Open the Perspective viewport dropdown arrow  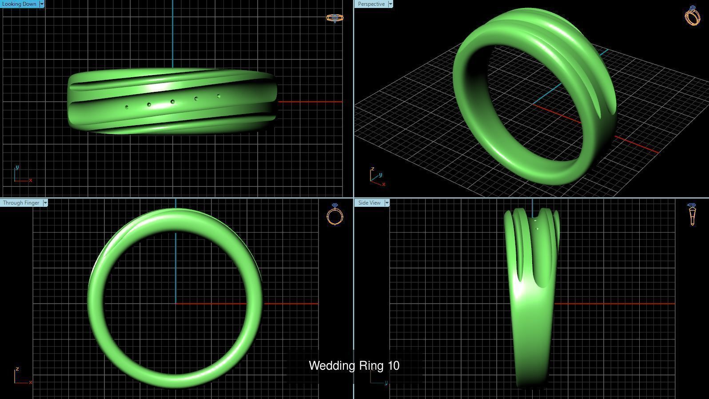tap(390, 4)
